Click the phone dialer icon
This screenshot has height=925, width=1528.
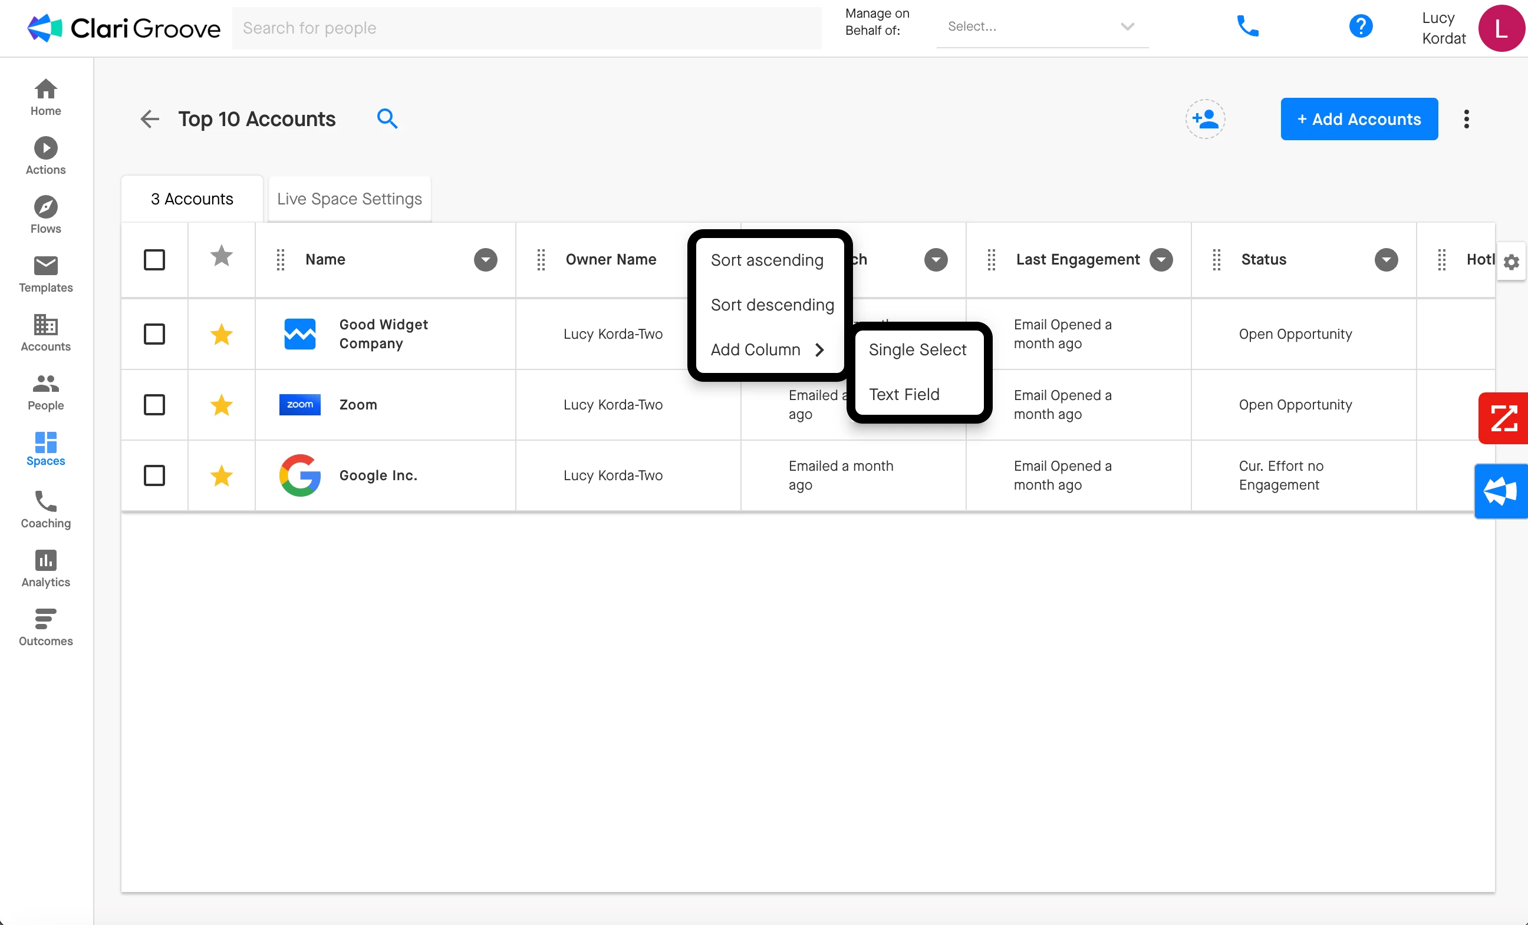click(x=1247, y=27)
